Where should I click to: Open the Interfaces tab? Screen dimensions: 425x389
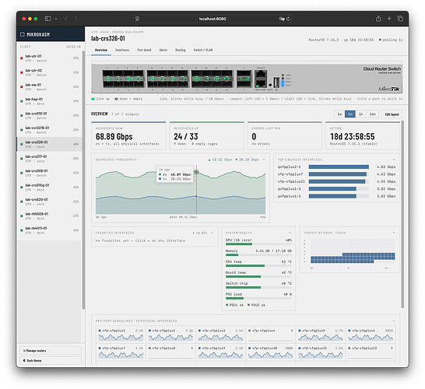[x=122, y=50]
